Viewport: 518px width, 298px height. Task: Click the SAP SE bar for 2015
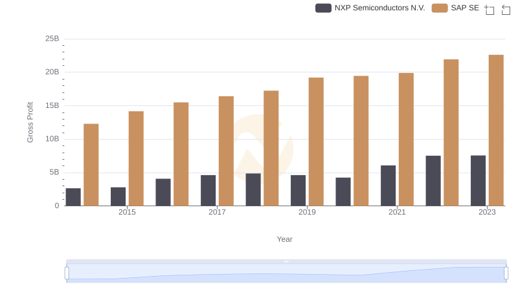[x=136, y=158]
